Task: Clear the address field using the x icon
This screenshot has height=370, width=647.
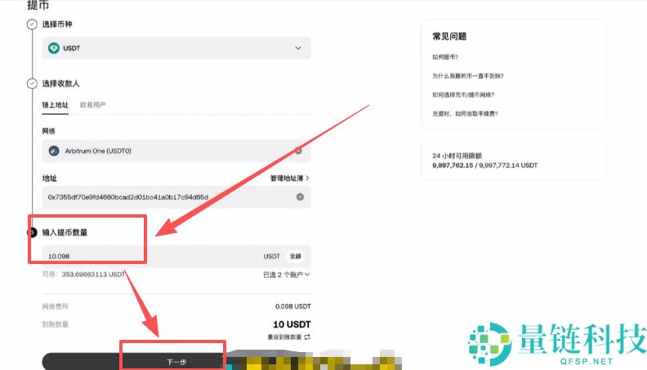Action: pyautogui.click(x=300, y=196)
